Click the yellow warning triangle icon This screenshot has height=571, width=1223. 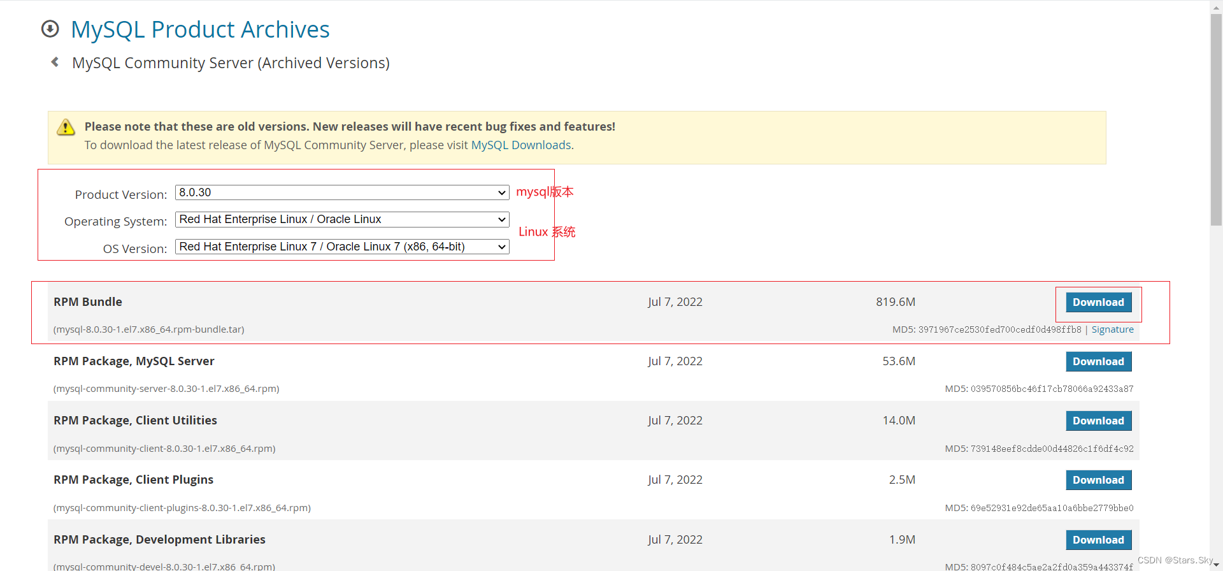(x=66, y=127)
